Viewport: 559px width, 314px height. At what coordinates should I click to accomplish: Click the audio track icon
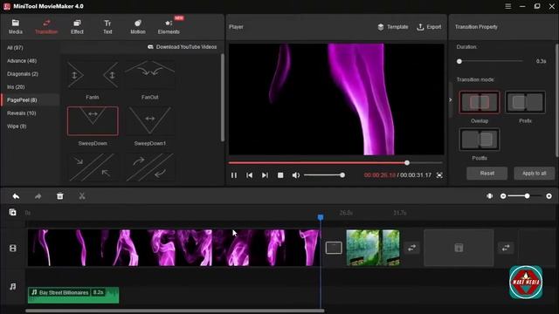[13, 287]
